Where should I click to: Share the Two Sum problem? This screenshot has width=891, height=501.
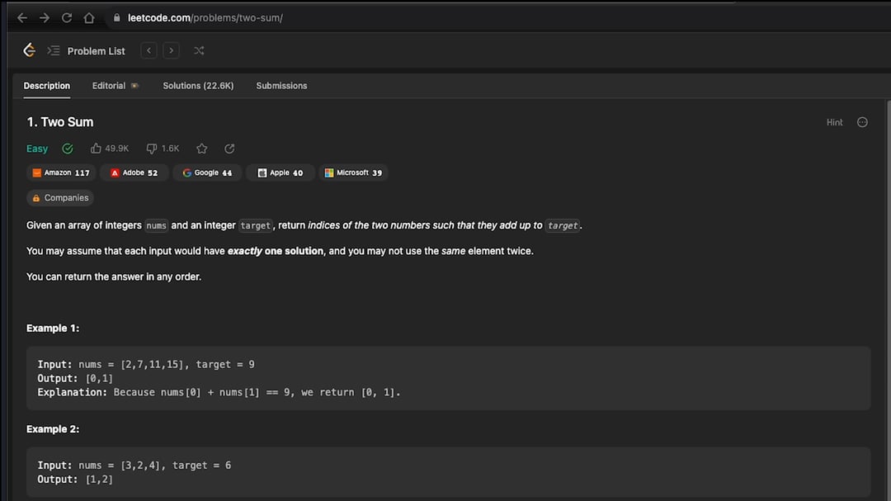coord(229,149)
